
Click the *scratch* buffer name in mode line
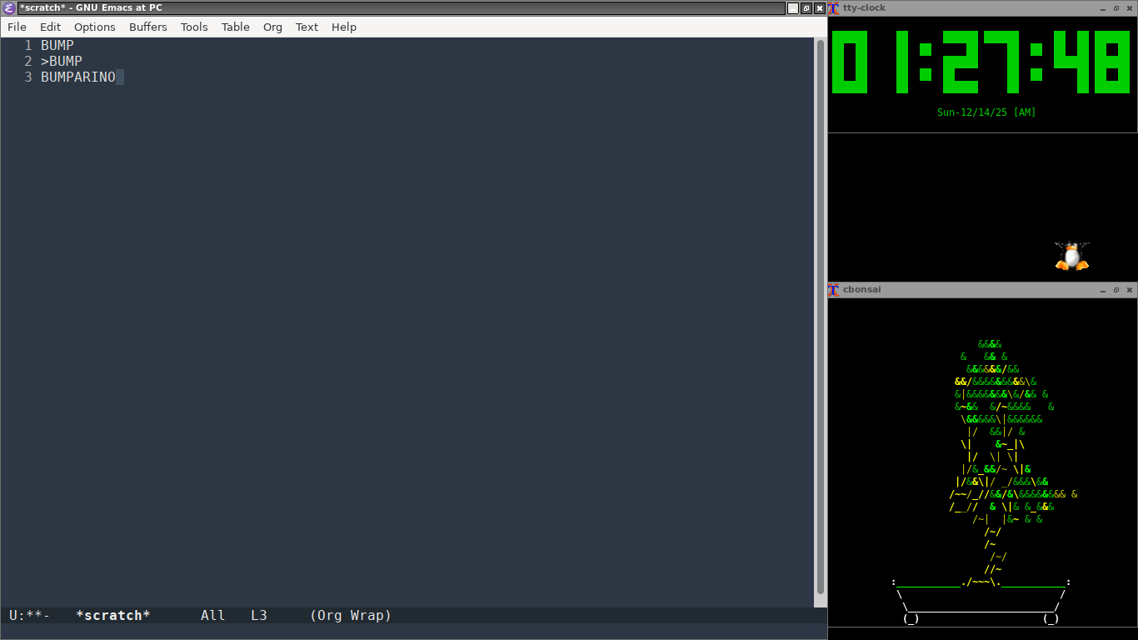(113, 616)
